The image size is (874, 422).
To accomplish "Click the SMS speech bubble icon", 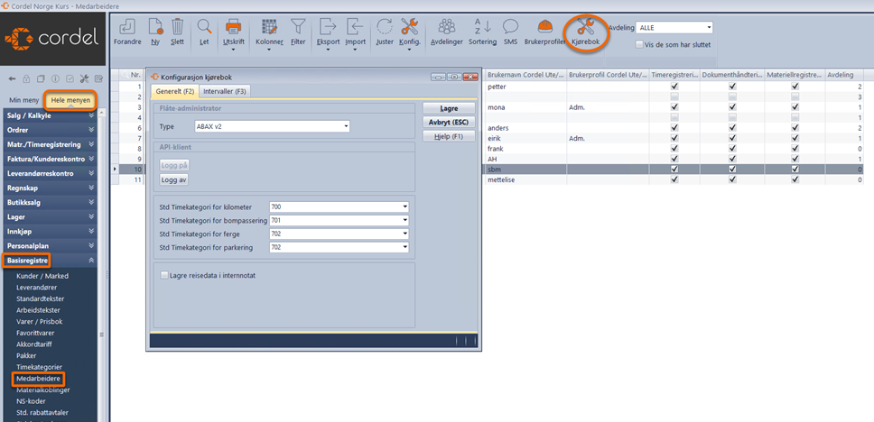I will 510,27.
